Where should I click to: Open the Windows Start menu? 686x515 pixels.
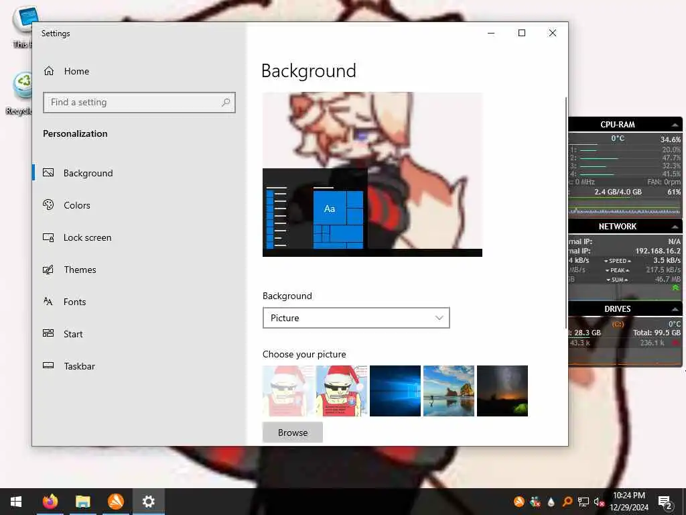point(16,502)
